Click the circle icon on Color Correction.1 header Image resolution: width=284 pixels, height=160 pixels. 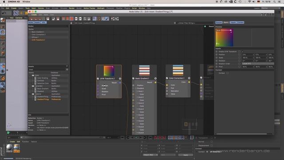point(189,78)
